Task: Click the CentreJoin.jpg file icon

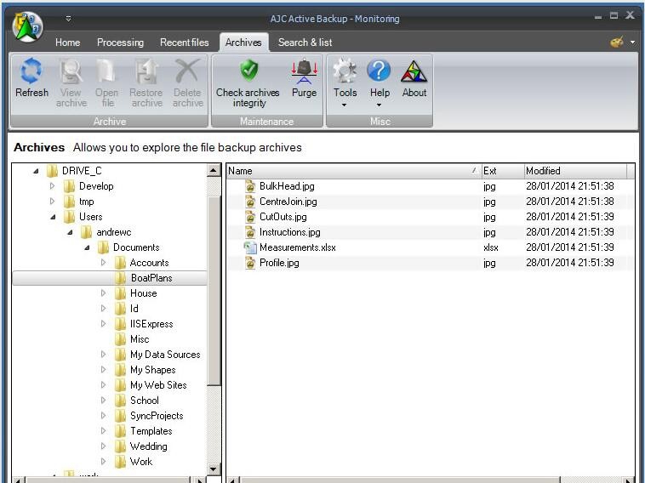Action: [x=249, y=202]
